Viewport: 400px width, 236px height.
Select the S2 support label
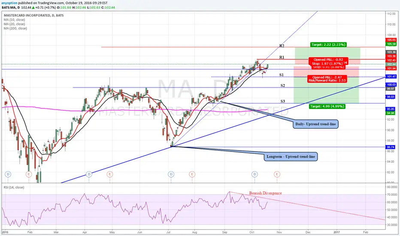283,86
